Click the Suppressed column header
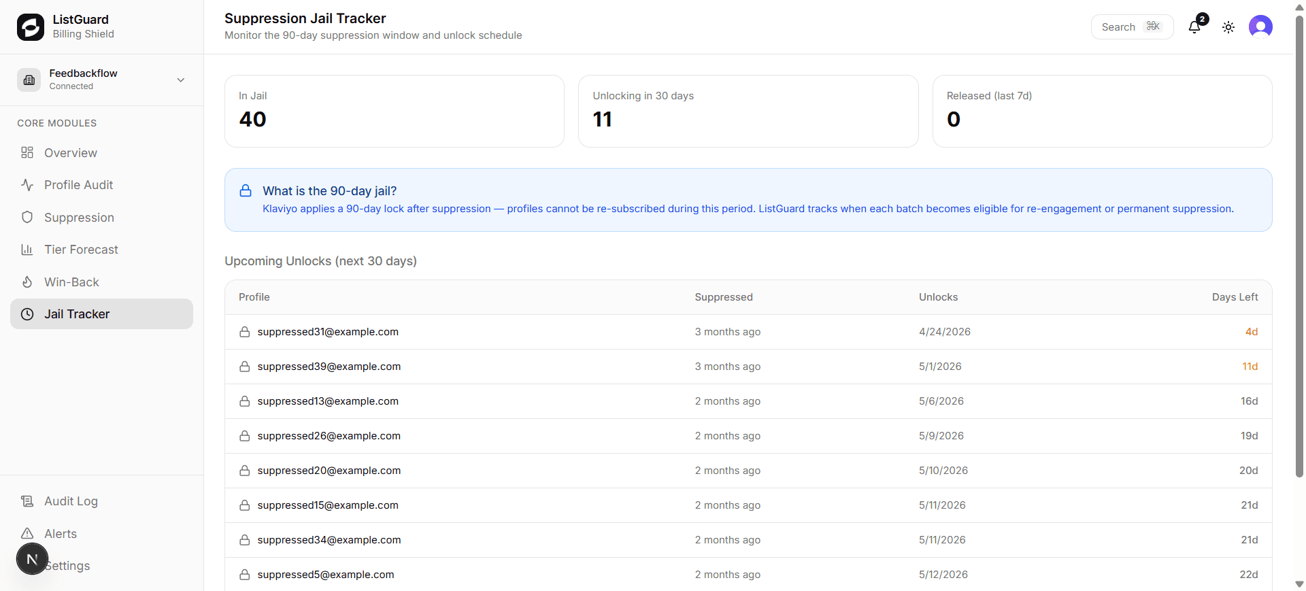 click(x=724, y=297)
